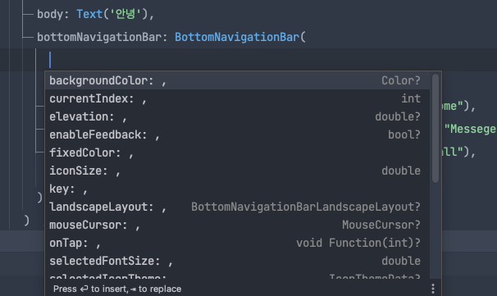Click the Color? type hint
The image size is (497, 296).
coord(401,81)
